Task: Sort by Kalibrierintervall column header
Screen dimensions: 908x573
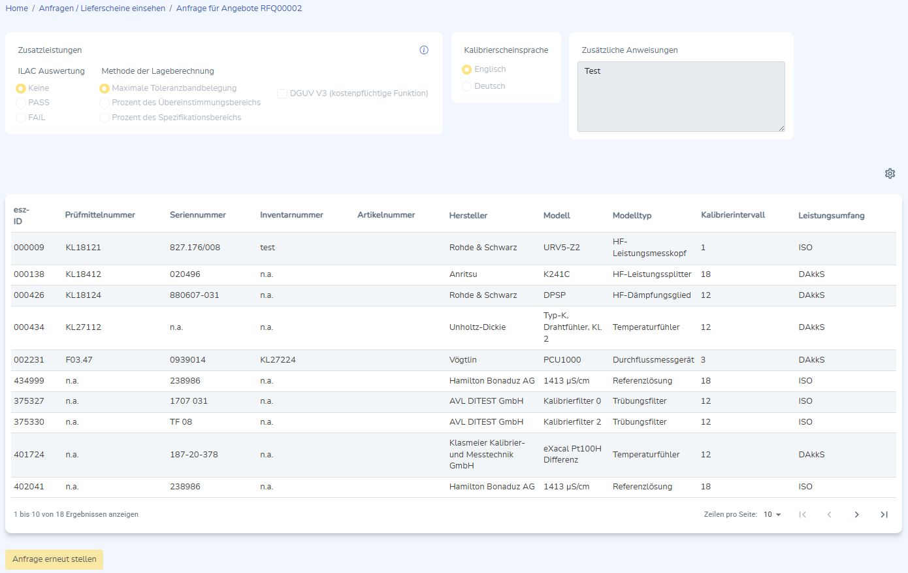Action: (x=732, y=215)
